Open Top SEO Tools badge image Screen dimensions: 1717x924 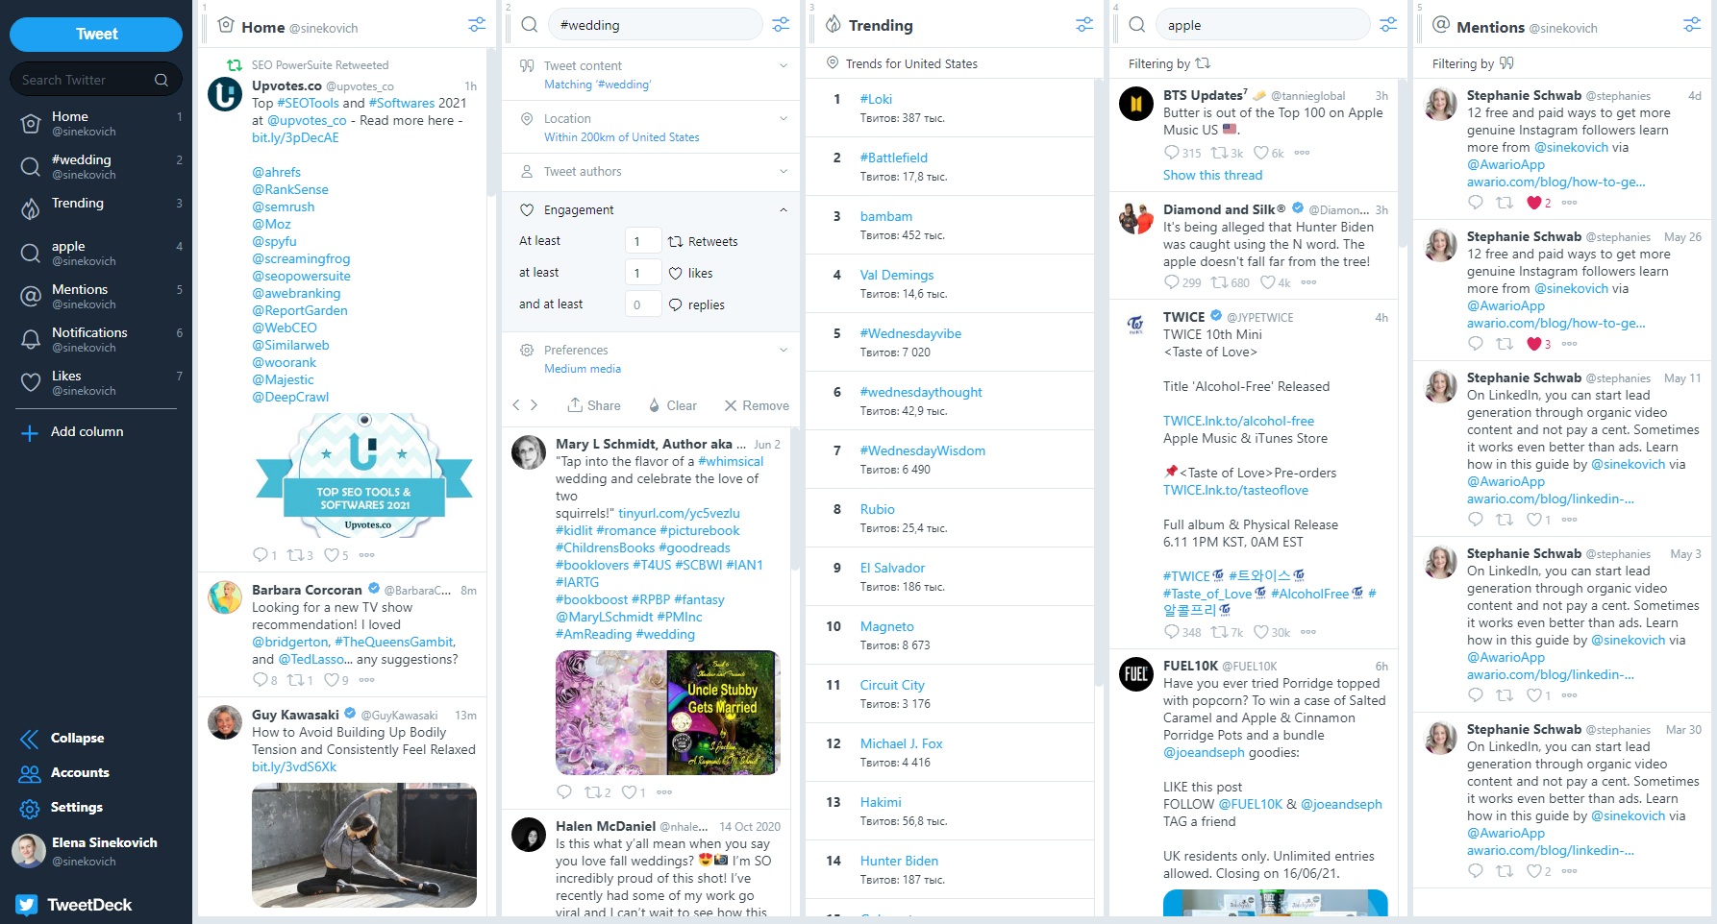[x=364, y=476]
